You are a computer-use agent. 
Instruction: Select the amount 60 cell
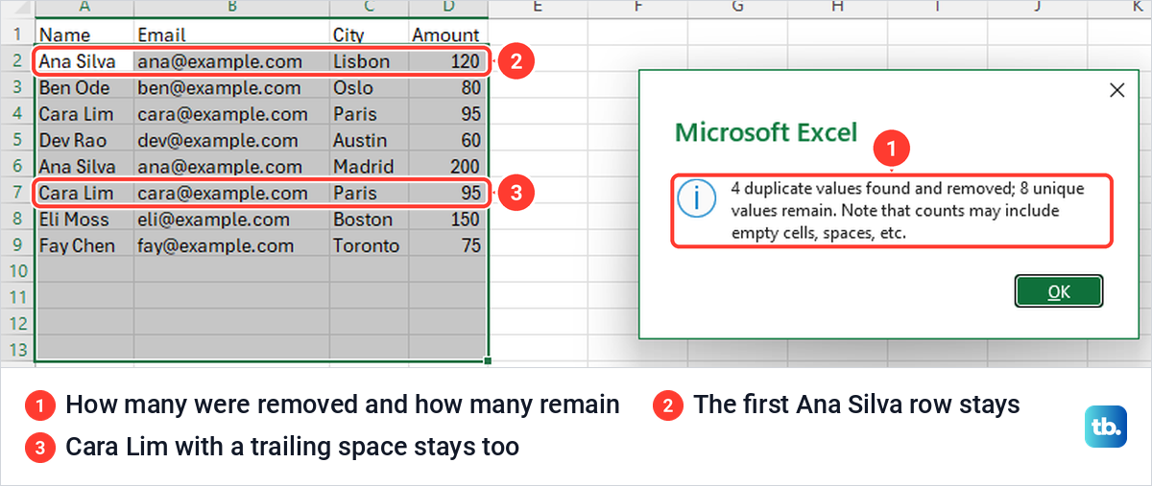pos(448,140)
